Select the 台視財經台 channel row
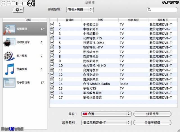Viewport: 180px width, 132px height. 114,75
